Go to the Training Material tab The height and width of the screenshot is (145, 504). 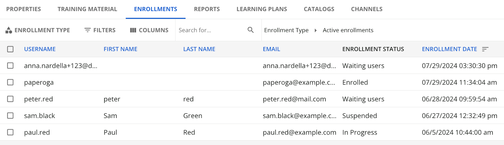87,9
